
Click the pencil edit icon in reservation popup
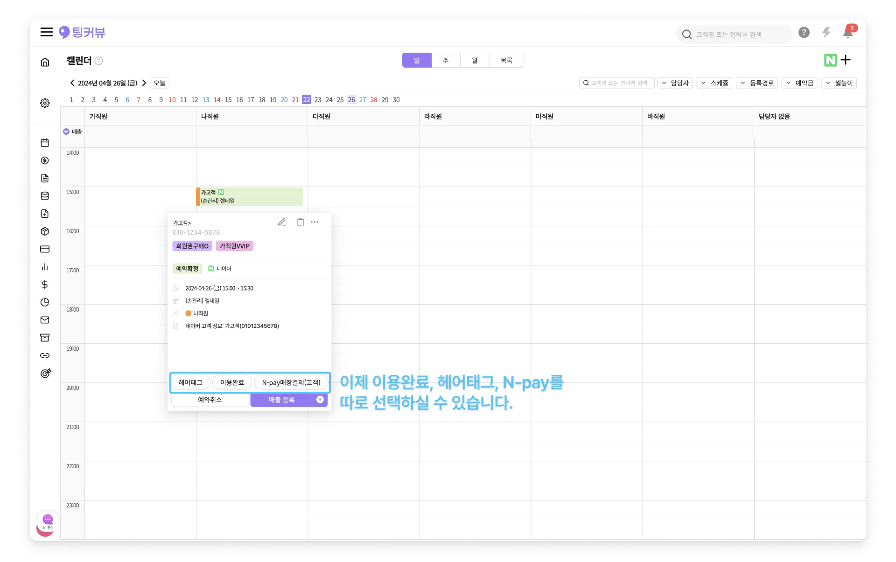(282, 222)
